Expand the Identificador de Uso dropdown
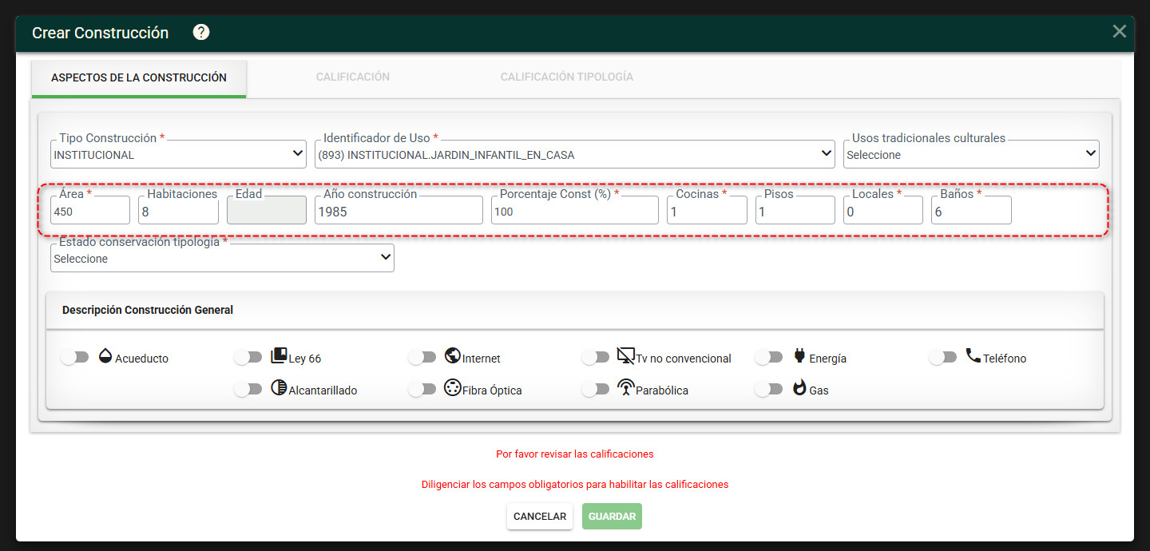The width and height of the screenshot is (1150, 551). click(575, 154)
